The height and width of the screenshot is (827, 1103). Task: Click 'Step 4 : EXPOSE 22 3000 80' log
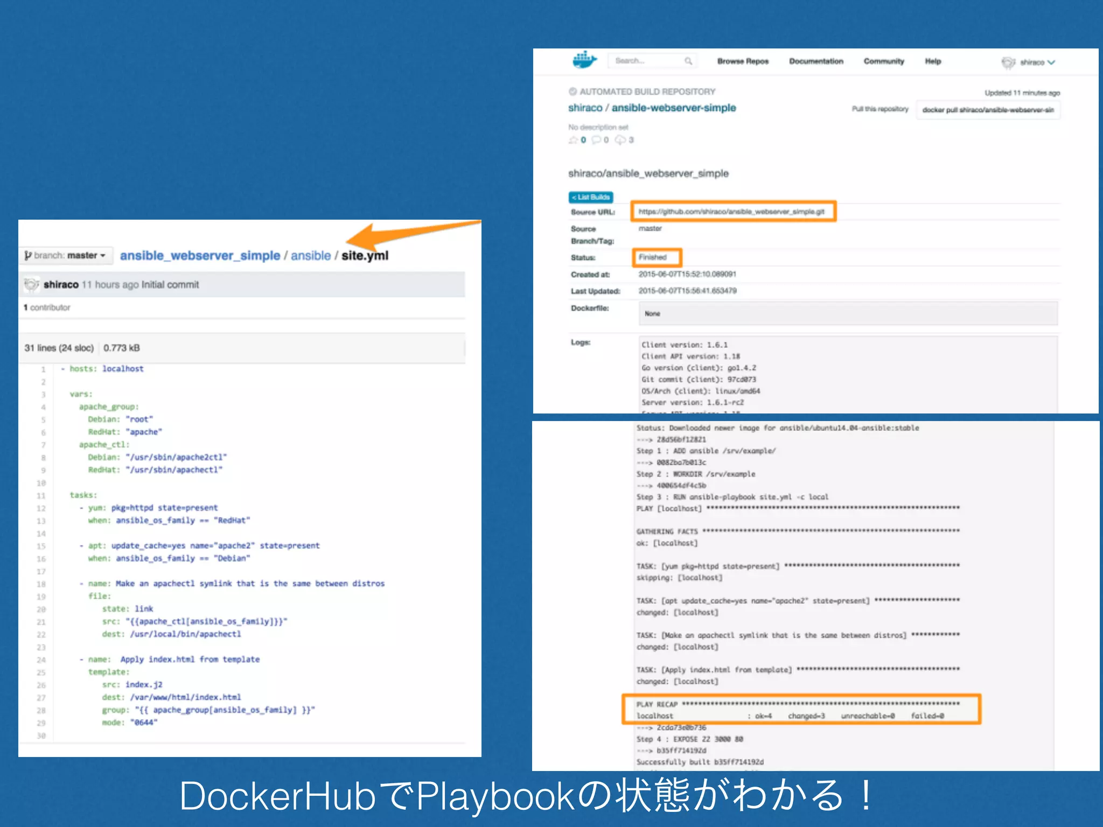point(690,739)
